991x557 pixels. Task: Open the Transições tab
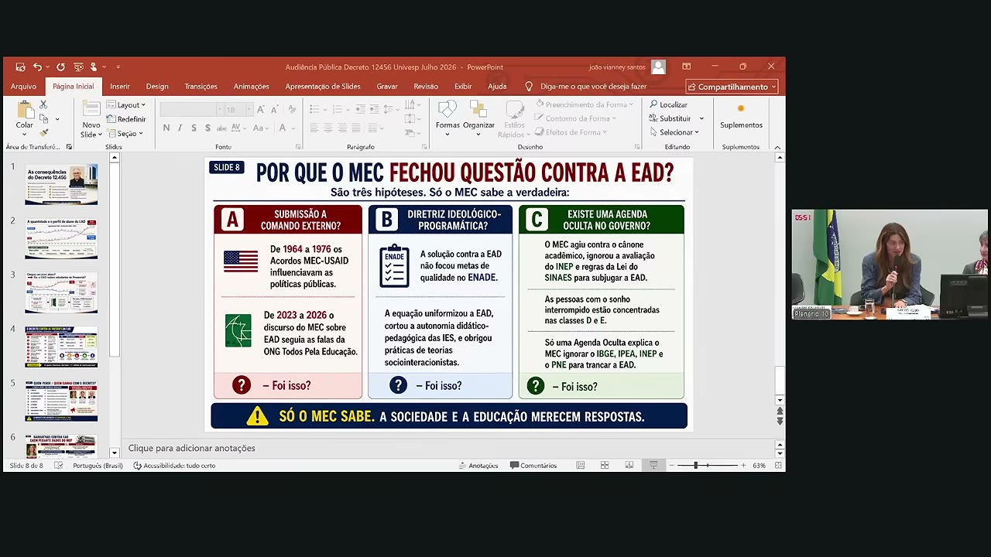click(201, 87)
